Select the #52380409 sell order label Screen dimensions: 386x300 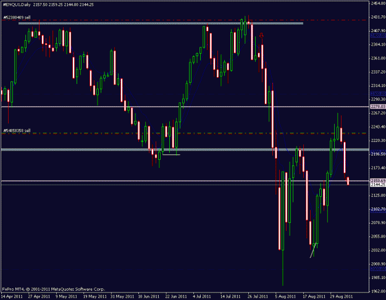17,17
